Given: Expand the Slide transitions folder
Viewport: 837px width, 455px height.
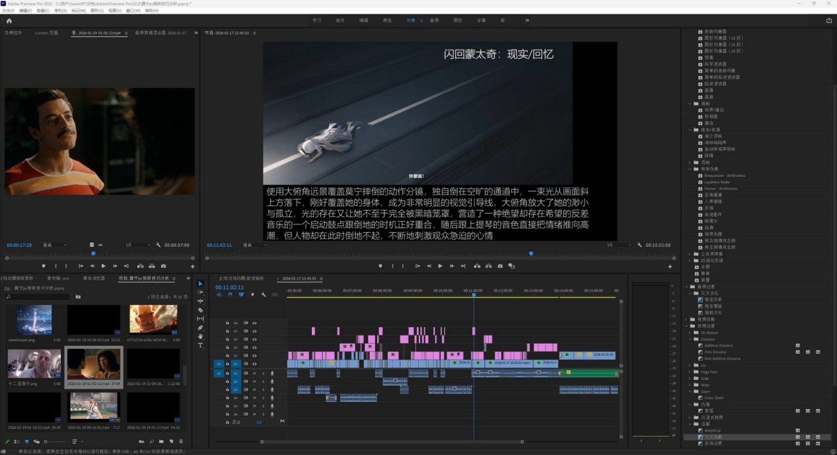Looking at the screenshot, I should tap(690, 378).
